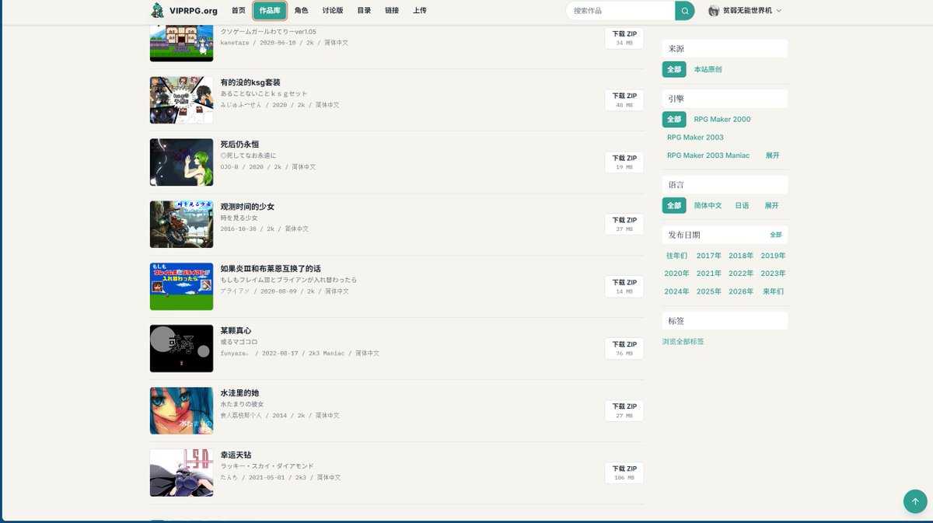
Task: Download ZIP for 如果炎Ⅲ和布莱恩互换了的话
Action: point(624,287)
